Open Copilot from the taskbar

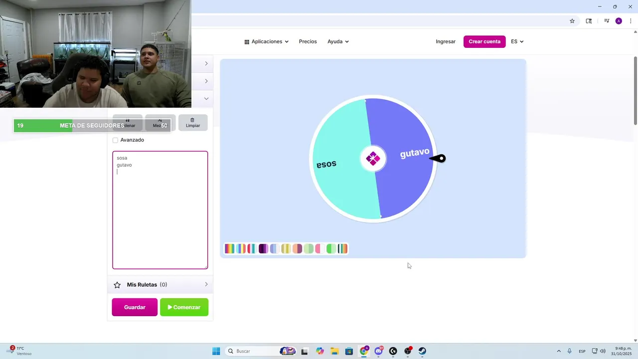point(319,351)
